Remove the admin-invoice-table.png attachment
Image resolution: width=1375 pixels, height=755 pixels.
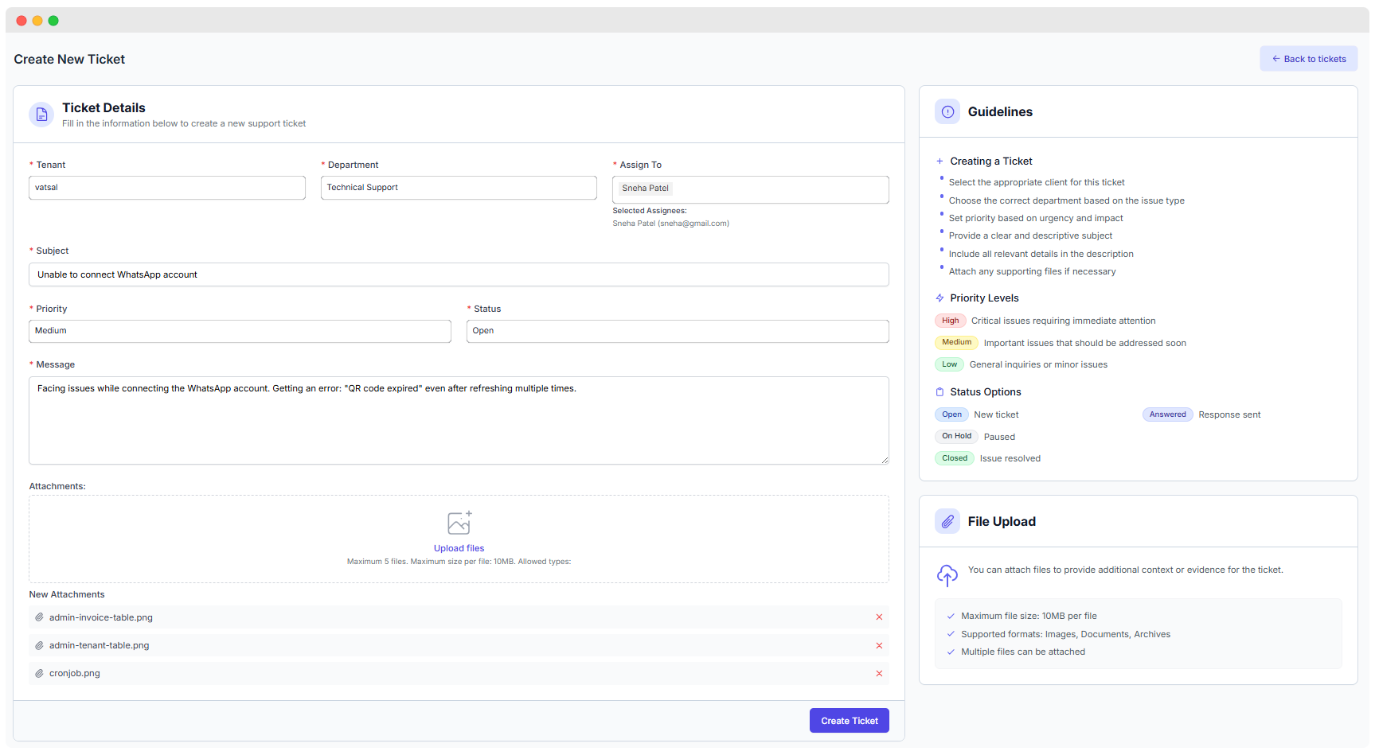click(x=879, y=617)
